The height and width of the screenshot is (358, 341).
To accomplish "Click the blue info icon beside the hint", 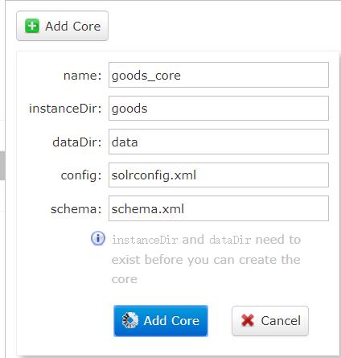I will (x=98, y=238).
